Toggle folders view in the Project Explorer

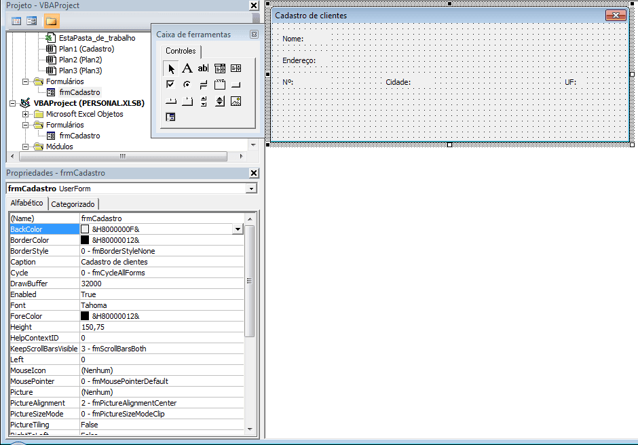click(x=51, y=21)
